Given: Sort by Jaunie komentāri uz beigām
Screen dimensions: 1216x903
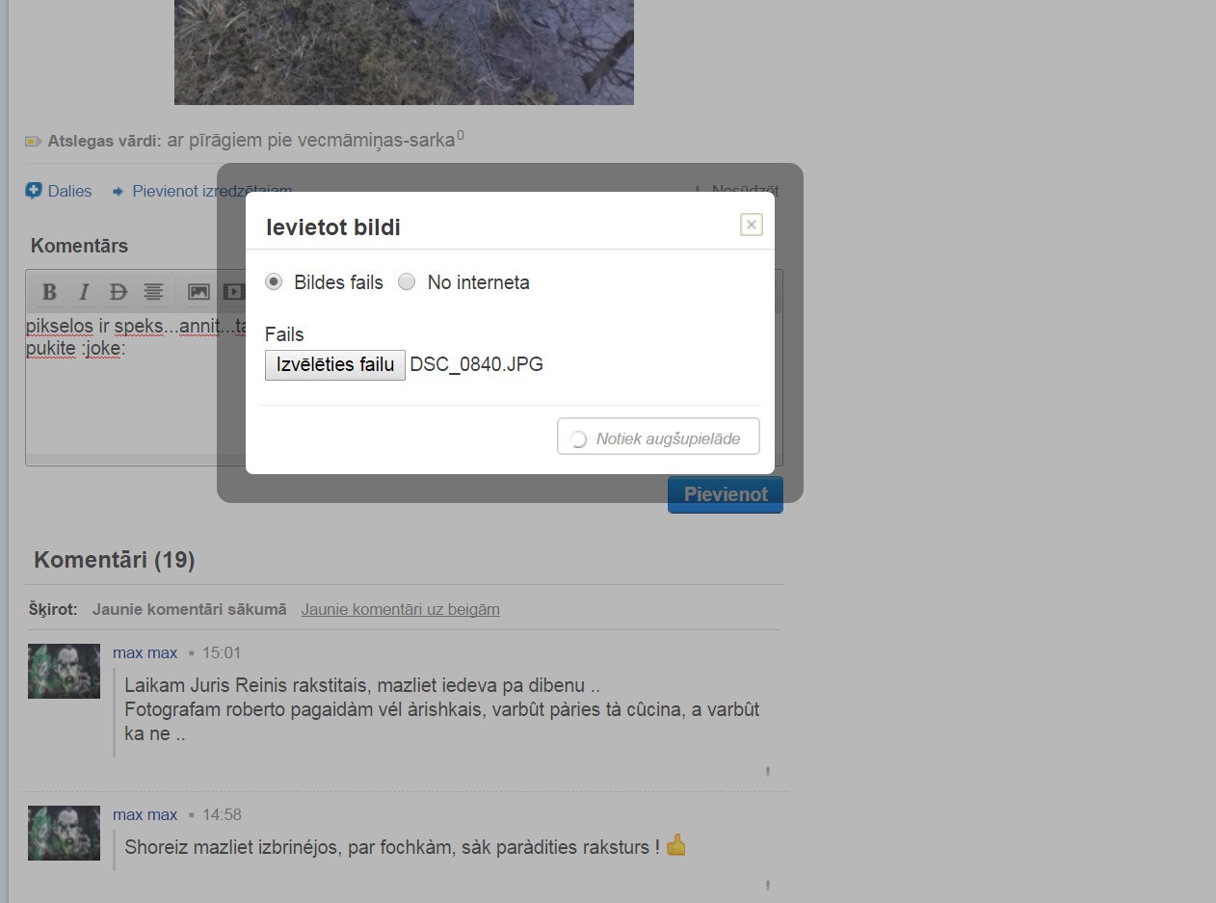Looking at the screenshot, I should 400,609.
